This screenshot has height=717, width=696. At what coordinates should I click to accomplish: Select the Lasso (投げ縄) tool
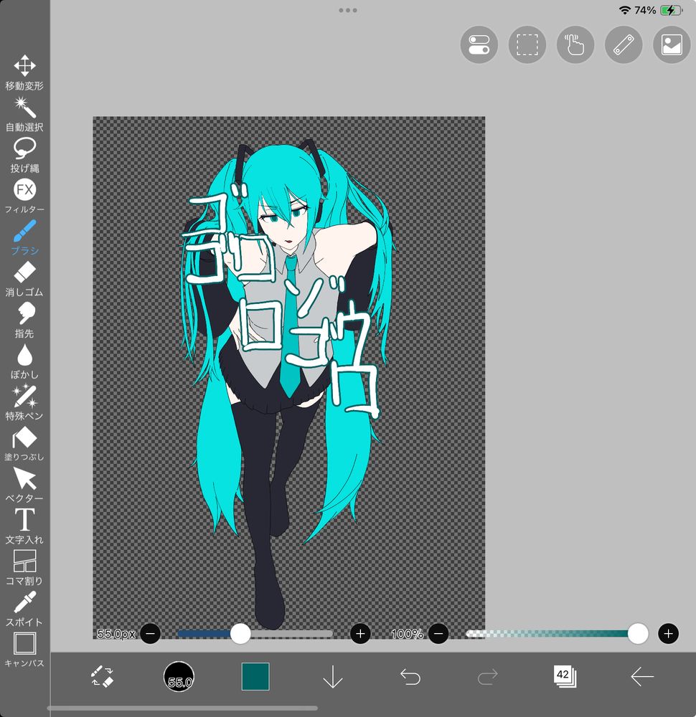24,156
